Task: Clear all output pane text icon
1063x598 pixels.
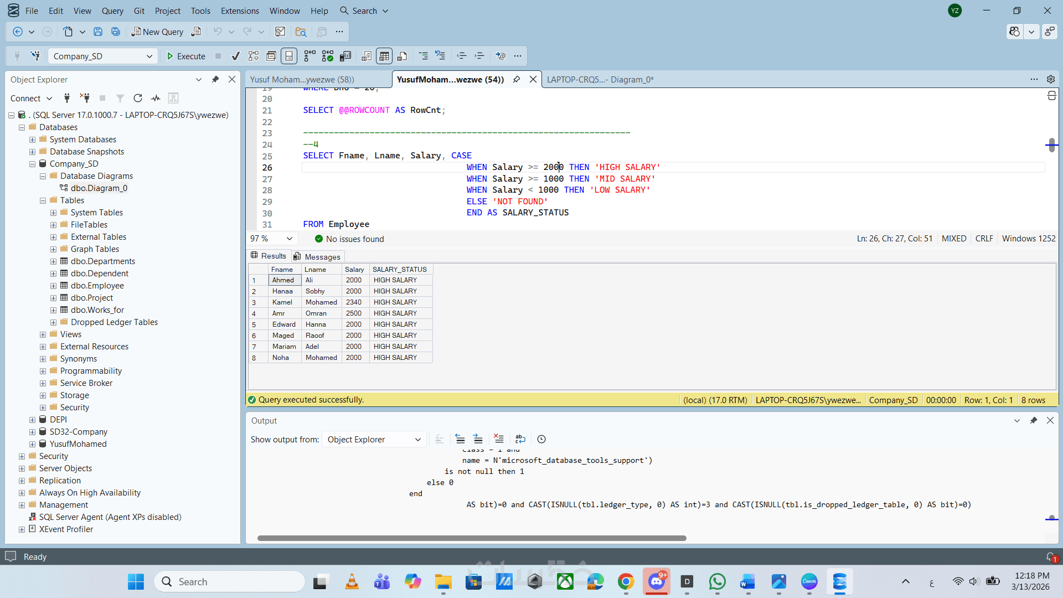Action: click(x=498, y=439)
